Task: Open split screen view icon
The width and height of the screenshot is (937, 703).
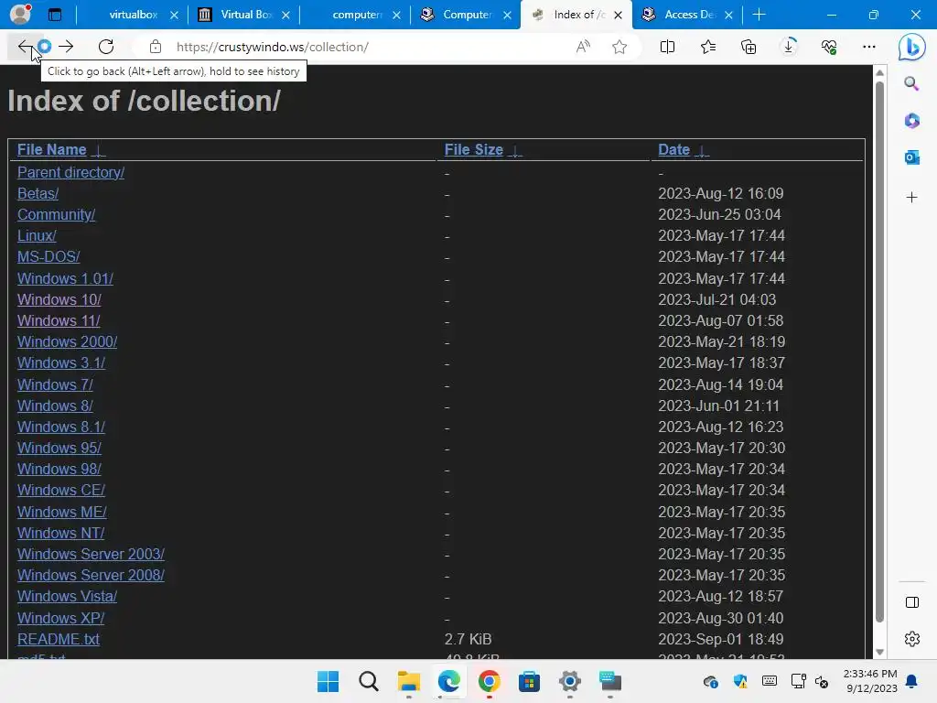Action: coord(667,47)
